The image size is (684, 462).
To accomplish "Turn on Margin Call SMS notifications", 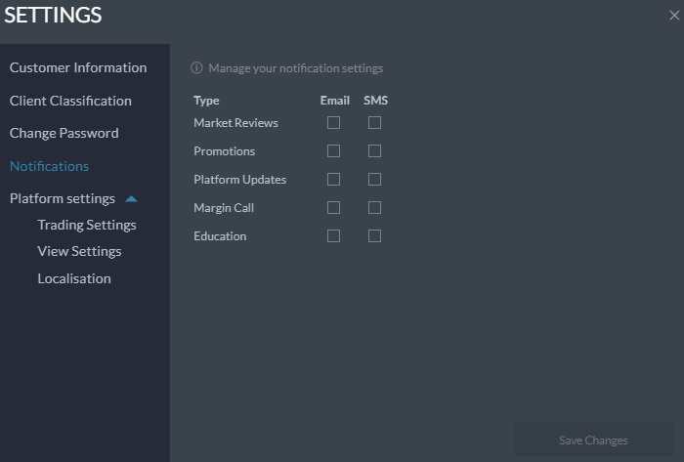I will tap(374, 207).
